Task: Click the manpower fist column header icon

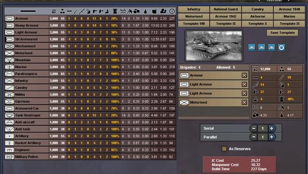Action: click(x=54, y=11)
